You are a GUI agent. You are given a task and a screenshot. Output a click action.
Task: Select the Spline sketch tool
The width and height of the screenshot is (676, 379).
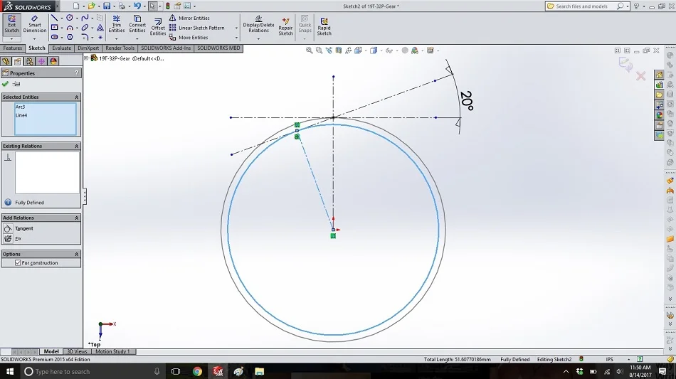(85, 18)
